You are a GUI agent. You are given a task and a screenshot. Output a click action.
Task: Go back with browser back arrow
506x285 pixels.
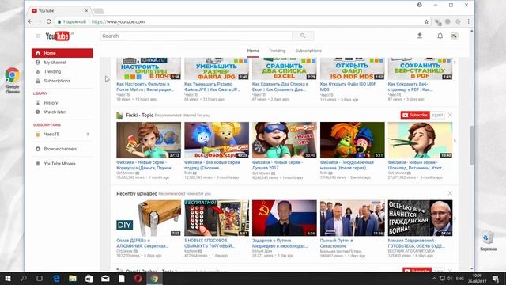[x=30, y=21]
